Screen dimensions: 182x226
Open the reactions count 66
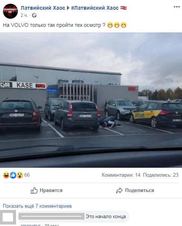click(x=27, y=175)
